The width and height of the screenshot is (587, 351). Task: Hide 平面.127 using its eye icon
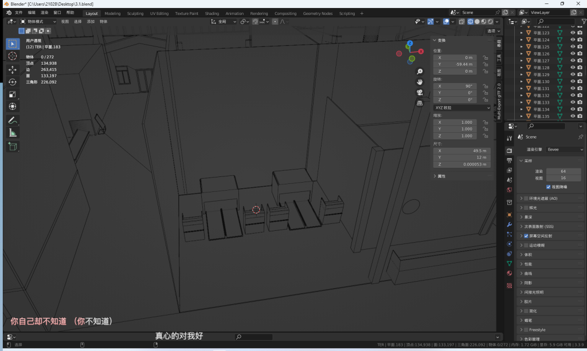(572, 61)
